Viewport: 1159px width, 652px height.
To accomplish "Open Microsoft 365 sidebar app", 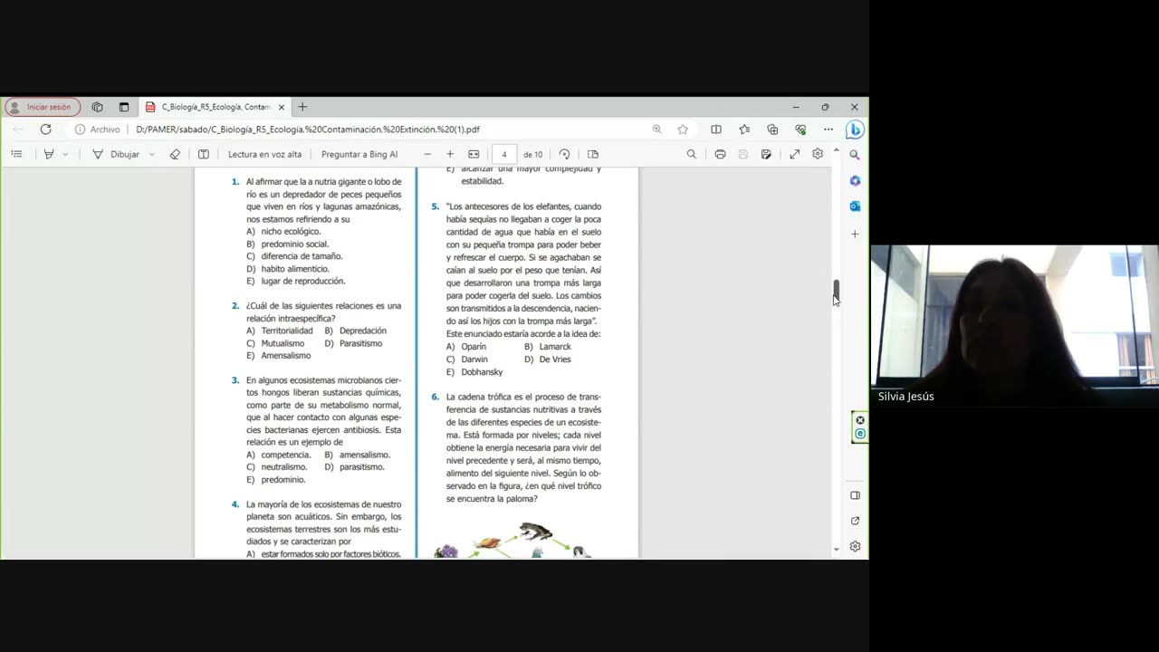I will coord(855,181).
